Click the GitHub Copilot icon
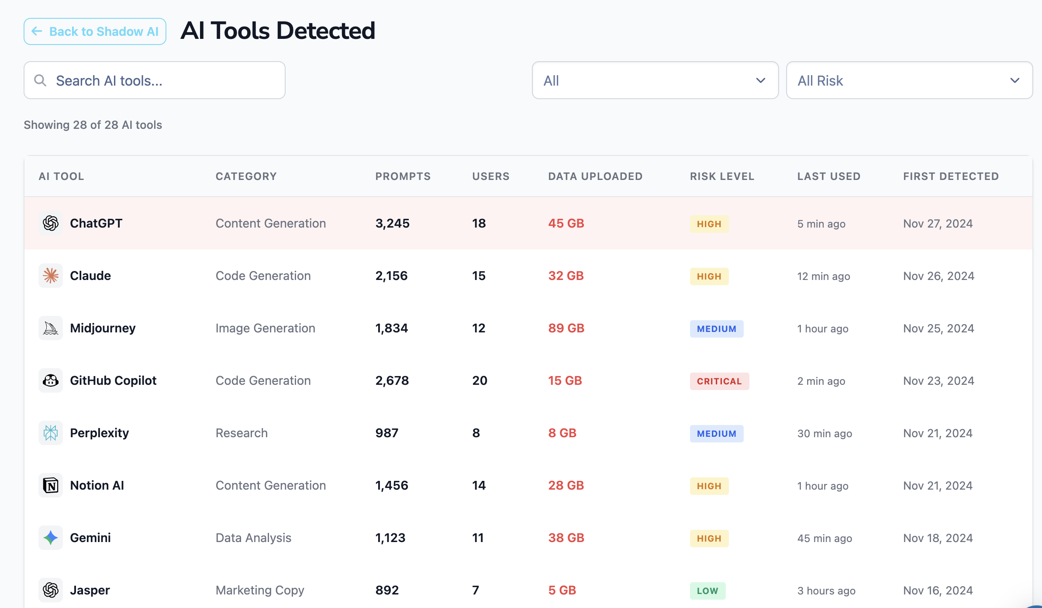Viewport: 1042px width, 608px height. [51, 380]
